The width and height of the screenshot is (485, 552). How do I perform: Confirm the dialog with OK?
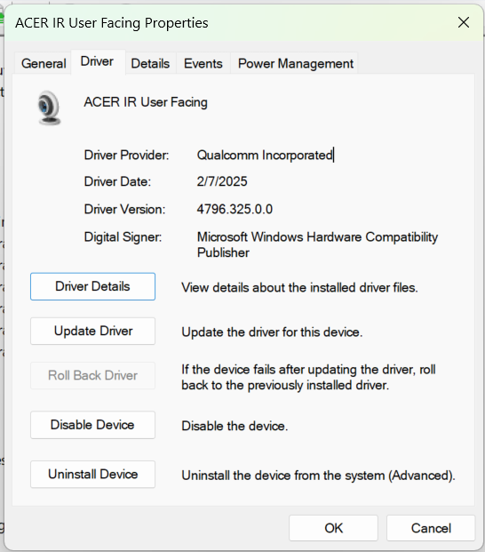click(x=333, y=528)
